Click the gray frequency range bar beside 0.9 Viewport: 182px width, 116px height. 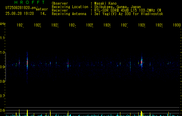coord(6,67)
